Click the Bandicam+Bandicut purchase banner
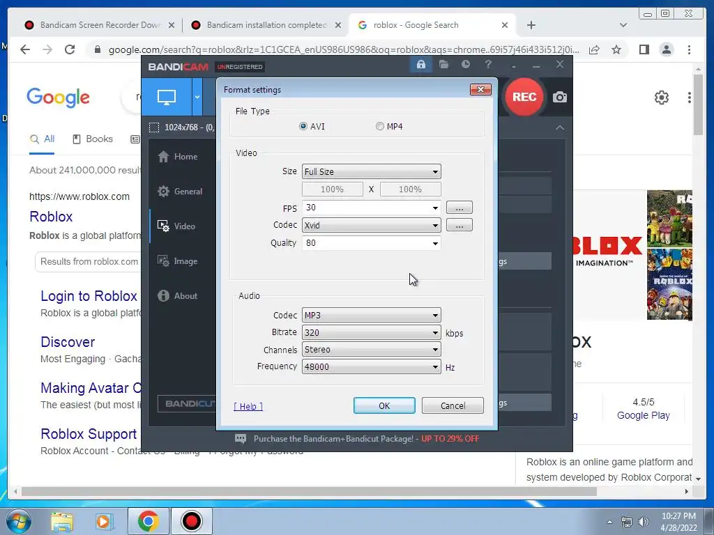 coord(357,439)
